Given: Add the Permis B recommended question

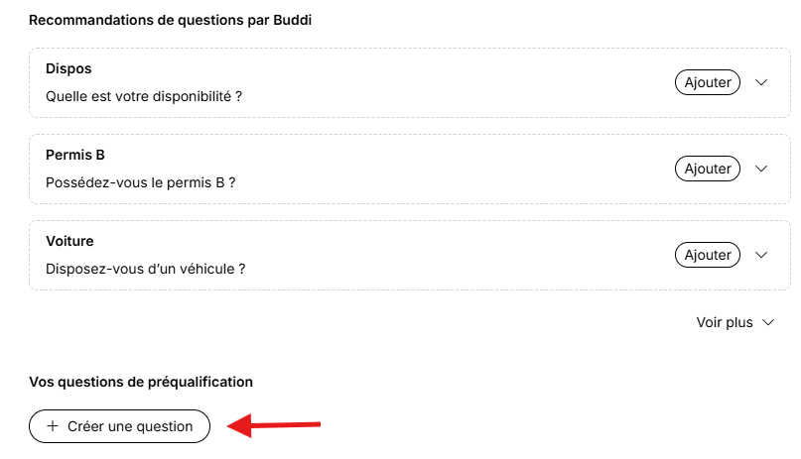Looking at the screenshot, I should click(x=708, y=169).
